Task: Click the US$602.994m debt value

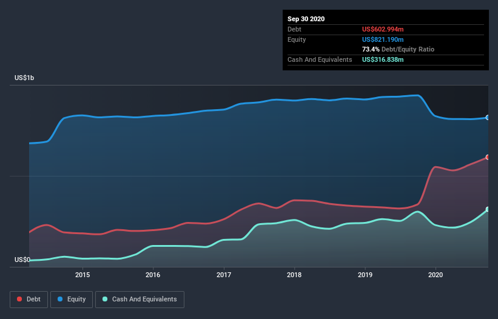Action: [383, 29]
